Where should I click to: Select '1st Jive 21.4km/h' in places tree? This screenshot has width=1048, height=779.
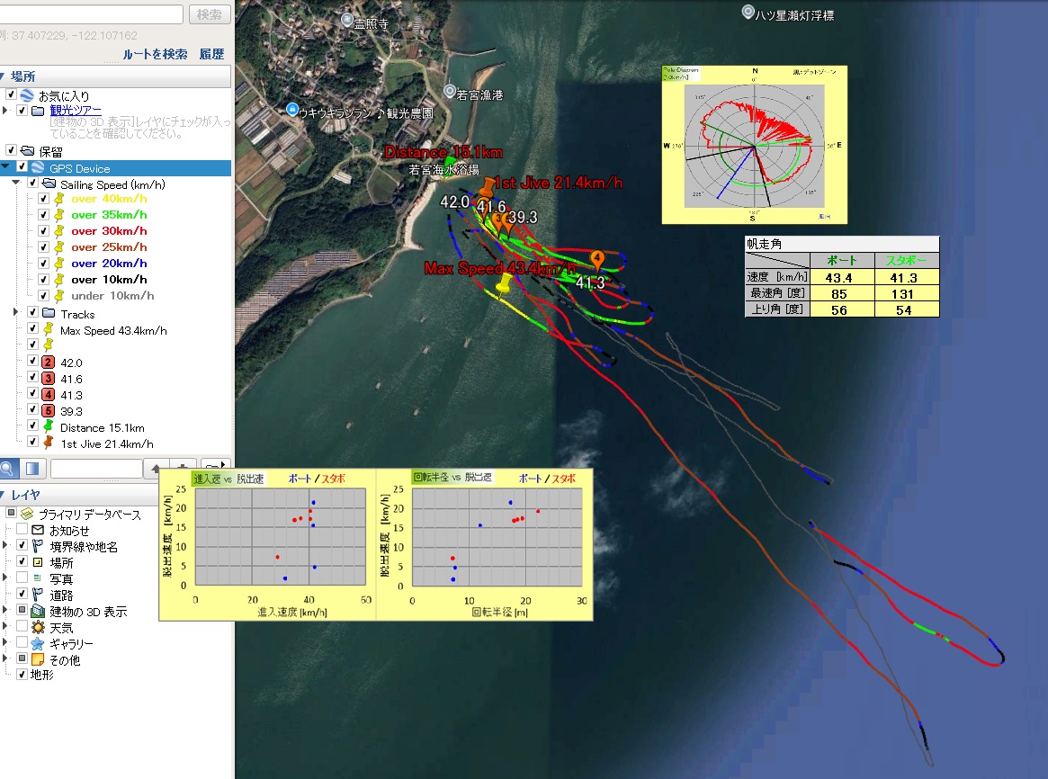point(106,443)
